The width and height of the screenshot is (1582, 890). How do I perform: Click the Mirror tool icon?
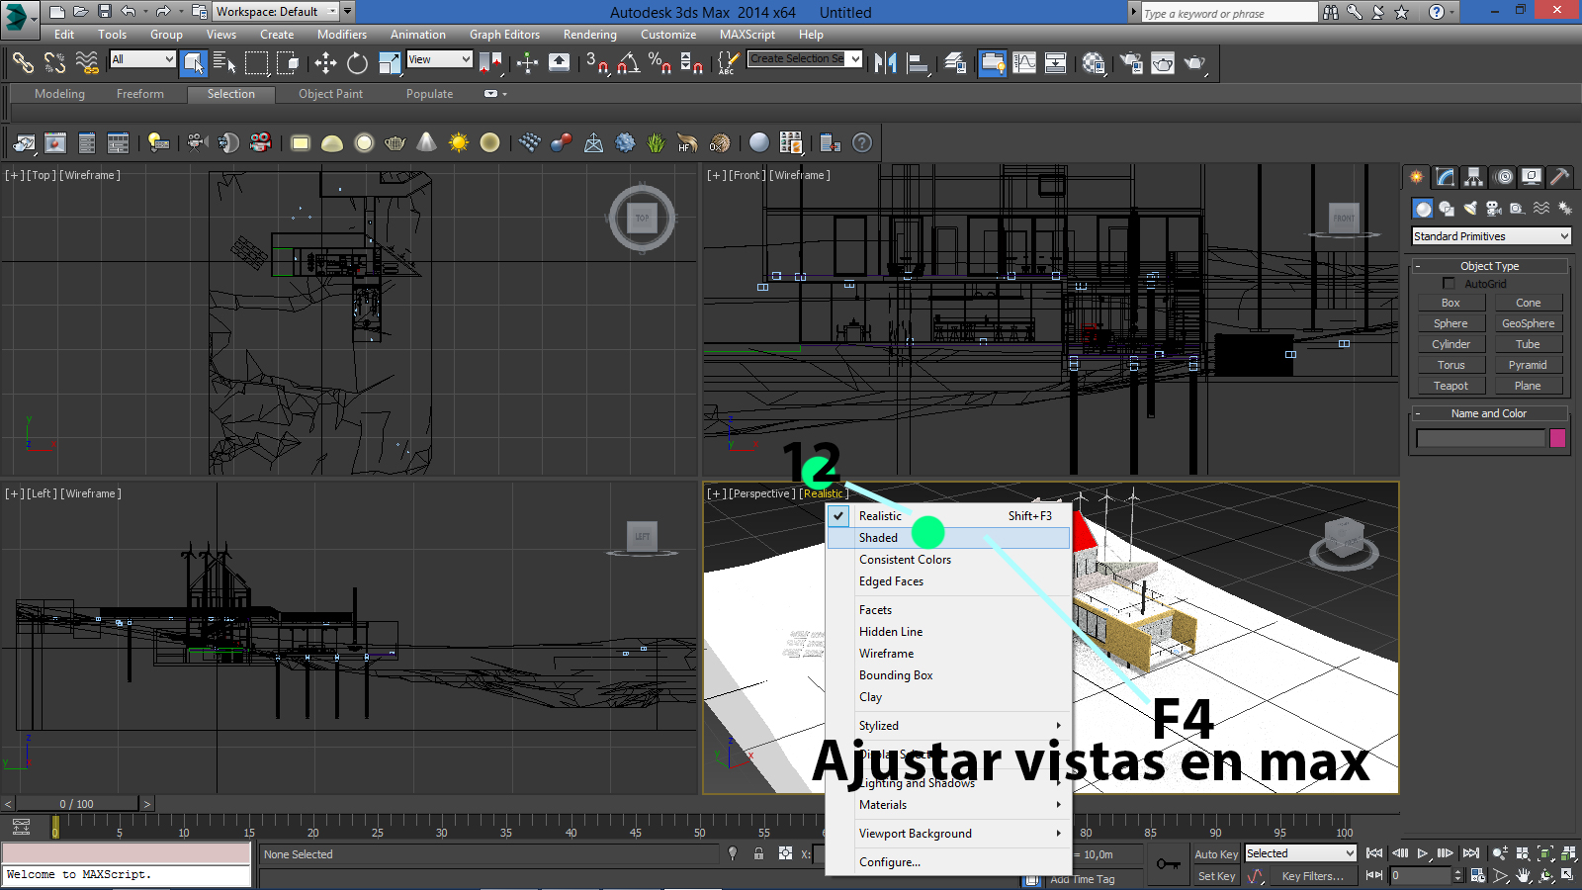click(886, 63)
